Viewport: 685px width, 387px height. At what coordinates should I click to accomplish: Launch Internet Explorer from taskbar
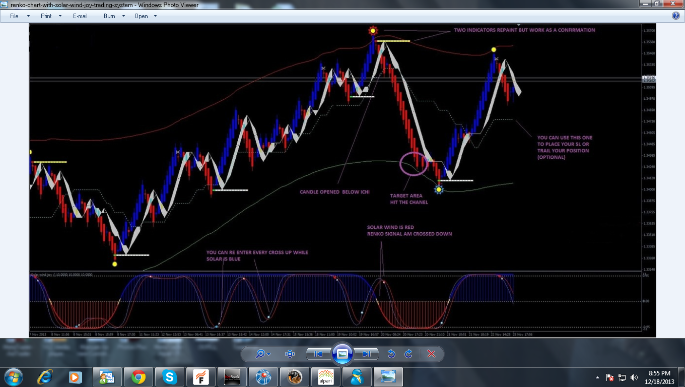[x=46, y=376]
